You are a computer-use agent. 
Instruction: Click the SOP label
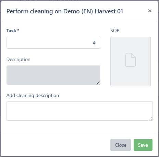point(115,31)
